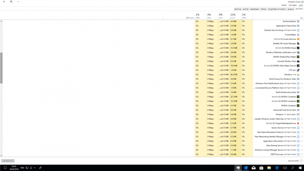Sort processes by the CPU column header
This screenshot has width=304, height=171.
(x=247, y=16)
